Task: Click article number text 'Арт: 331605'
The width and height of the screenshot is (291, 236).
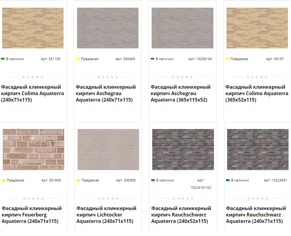Action: [x=51, y=180]
